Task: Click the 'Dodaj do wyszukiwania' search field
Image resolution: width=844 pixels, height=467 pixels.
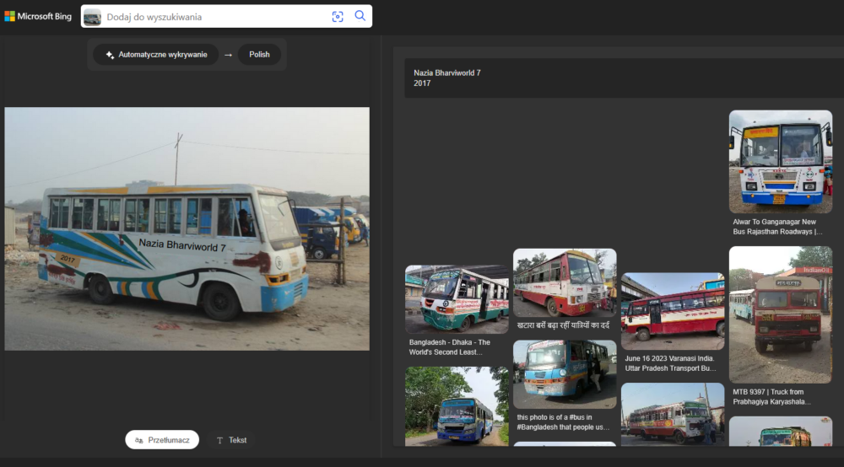Action: (215, 17)
